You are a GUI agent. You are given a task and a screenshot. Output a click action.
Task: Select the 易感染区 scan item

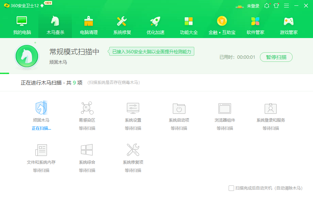[87, 108]
